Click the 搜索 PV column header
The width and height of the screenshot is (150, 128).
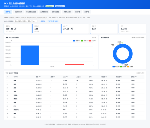(x=38, y=77)
